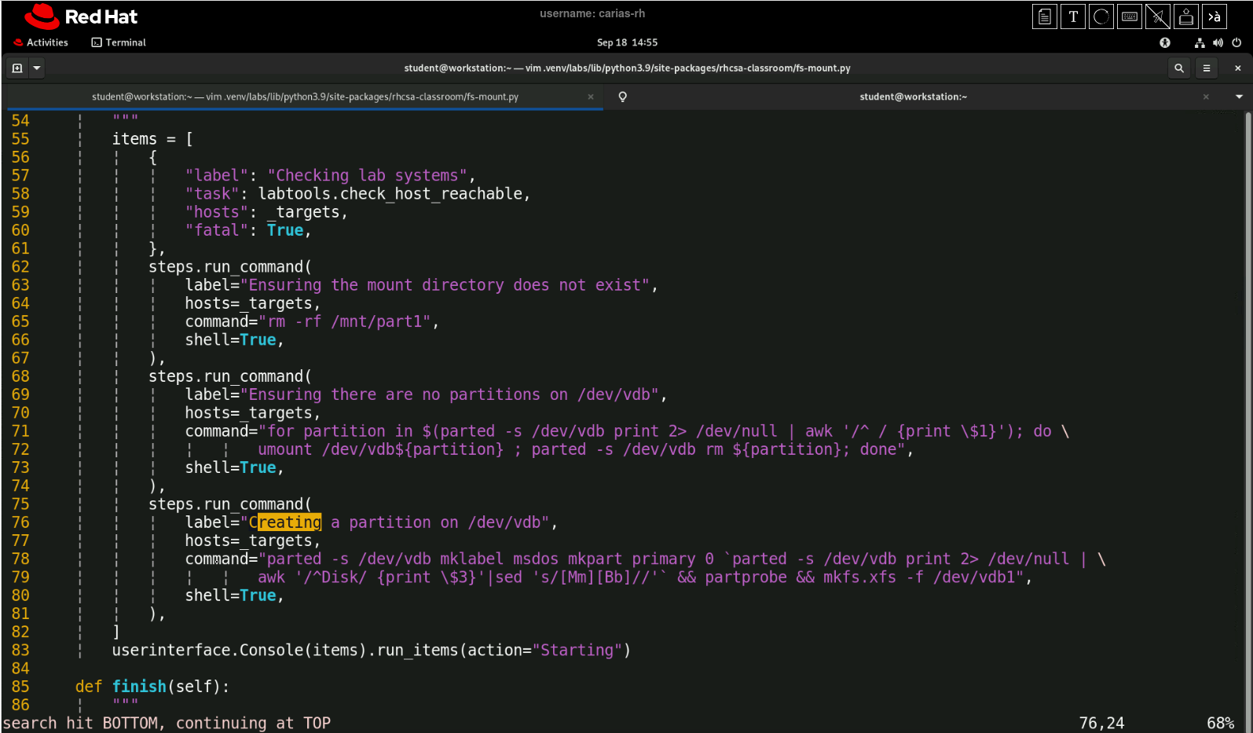1253x733 pixels.
Task: Close the vim fs-mount.py tab
Action: 591,97
